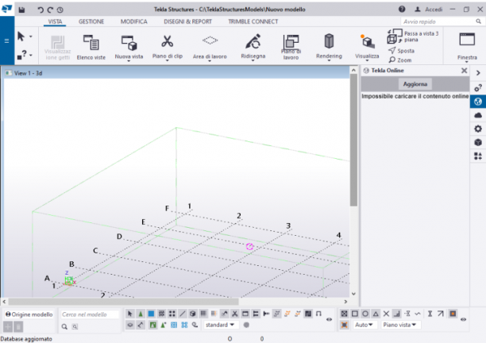The height and width of the screenshot is (343, 486).
Task: Click the Area di lavoro icon
Action: [210, 40]
